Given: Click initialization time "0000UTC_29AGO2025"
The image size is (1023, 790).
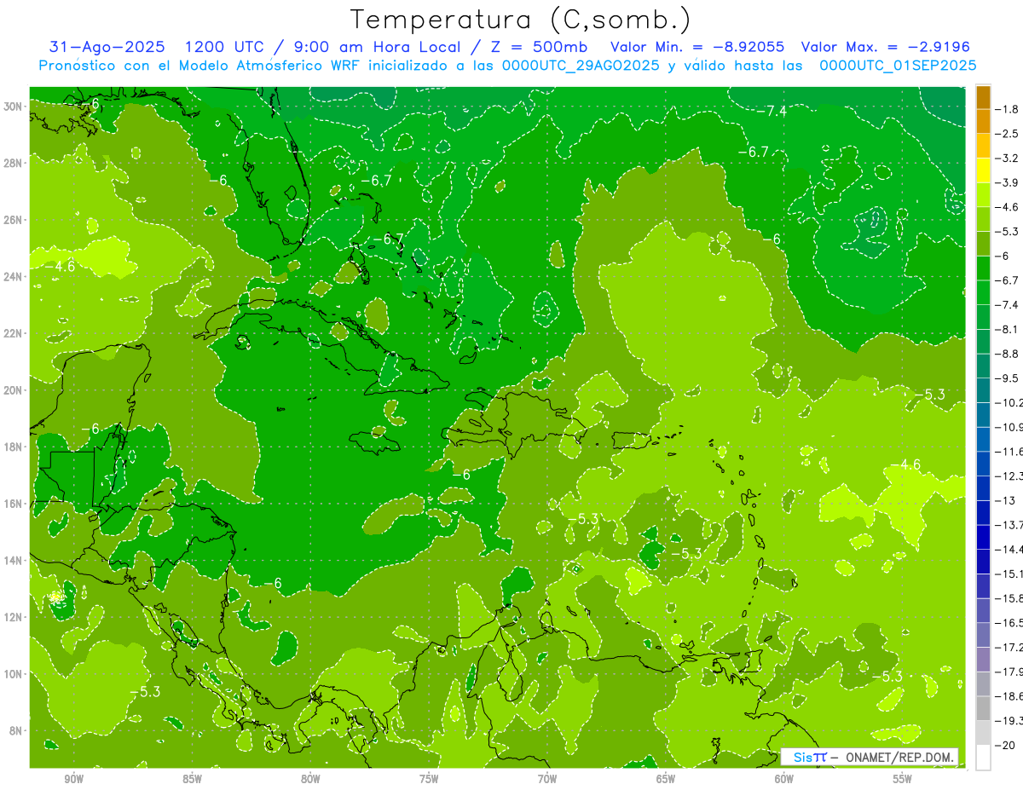Looking at the screenshot, I should [x=581, y=66].
